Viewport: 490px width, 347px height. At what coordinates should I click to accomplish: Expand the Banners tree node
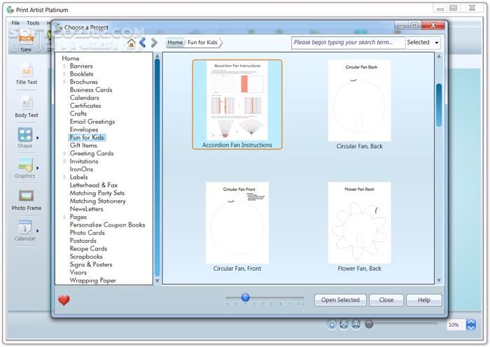click(x=65, y=66)
